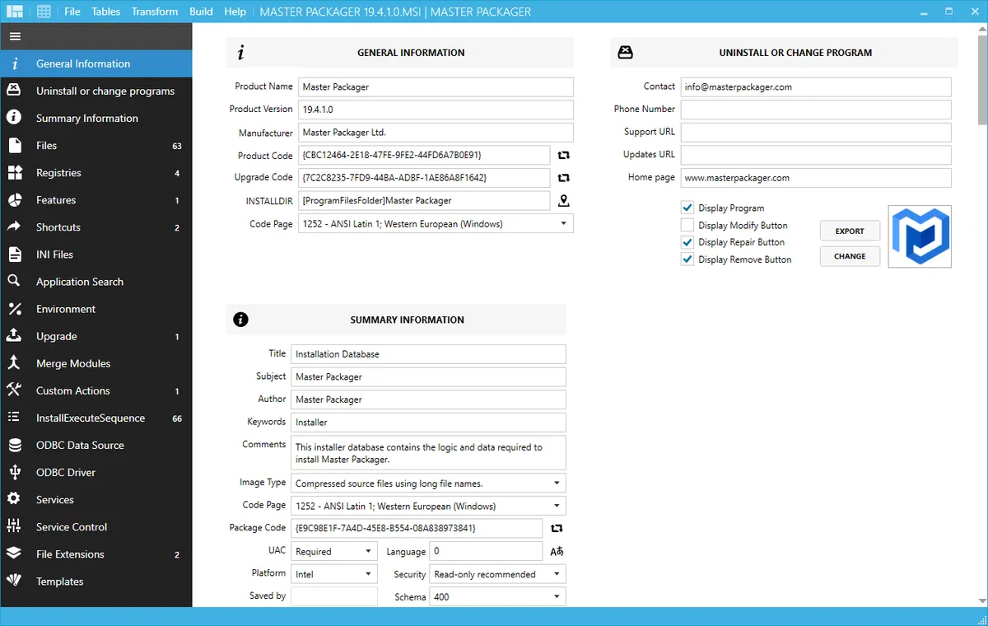The width and height of the screenshot is (988, 626).
Task: Open the Transform menu
Action: 155,12
